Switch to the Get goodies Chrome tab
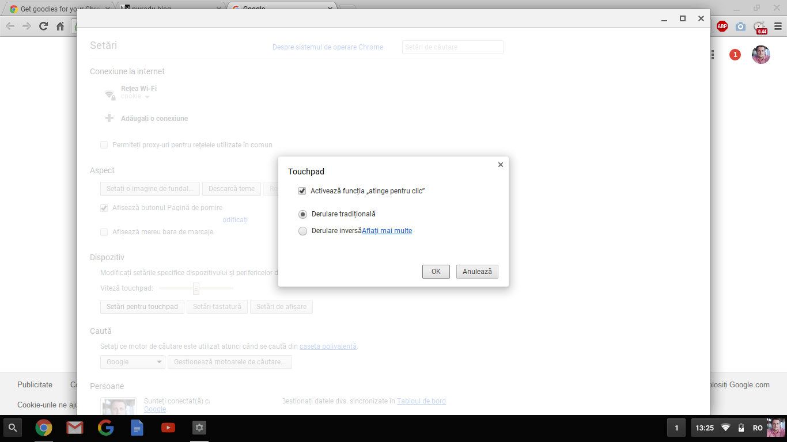The image size is (787, 442). pos(58,9)
